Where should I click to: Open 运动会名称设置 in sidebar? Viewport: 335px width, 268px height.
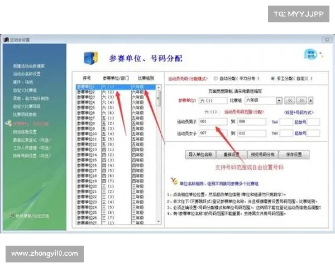pos(27,74)
